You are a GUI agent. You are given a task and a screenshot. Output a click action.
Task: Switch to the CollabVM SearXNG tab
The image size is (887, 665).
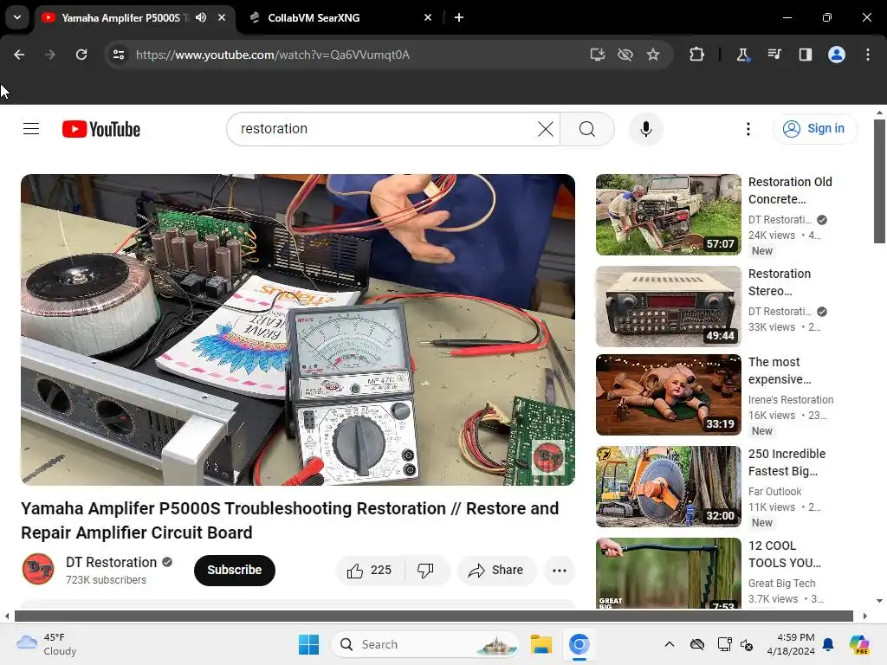point(340,17)
